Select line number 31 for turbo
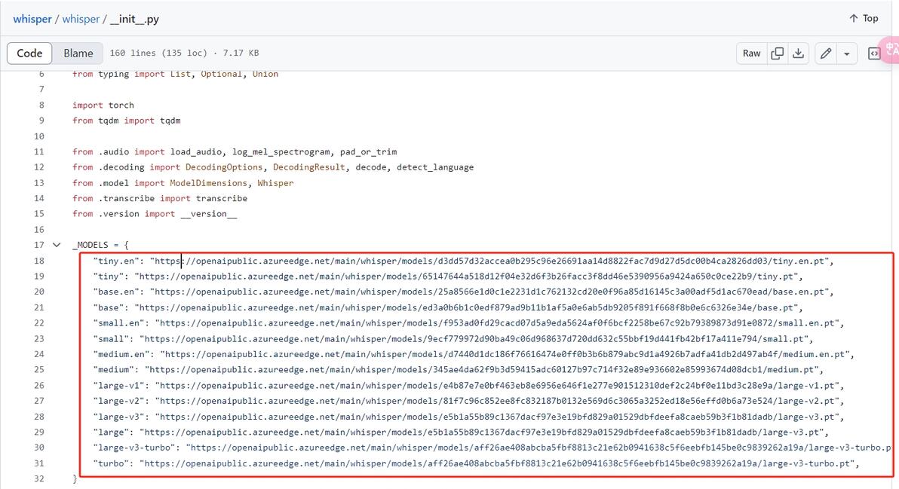Image resolution: width=899 pixels, height=489 pixels. pos(38,463)
